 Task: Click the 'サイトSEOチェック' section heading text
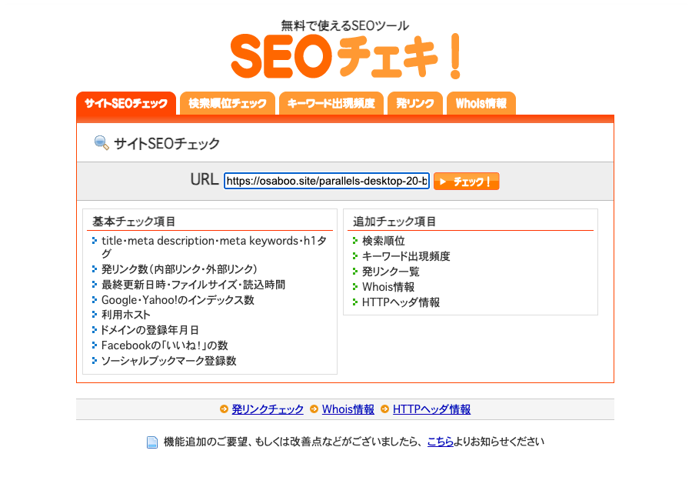167,144
